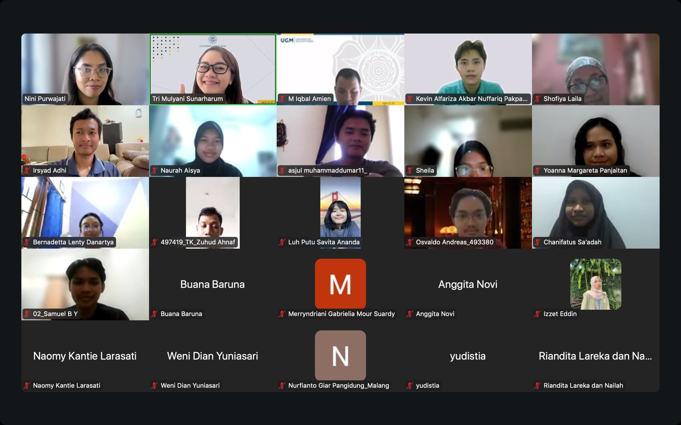Select Tri Mulyani Sunarharum's highlighted video tile

point(213,69)
